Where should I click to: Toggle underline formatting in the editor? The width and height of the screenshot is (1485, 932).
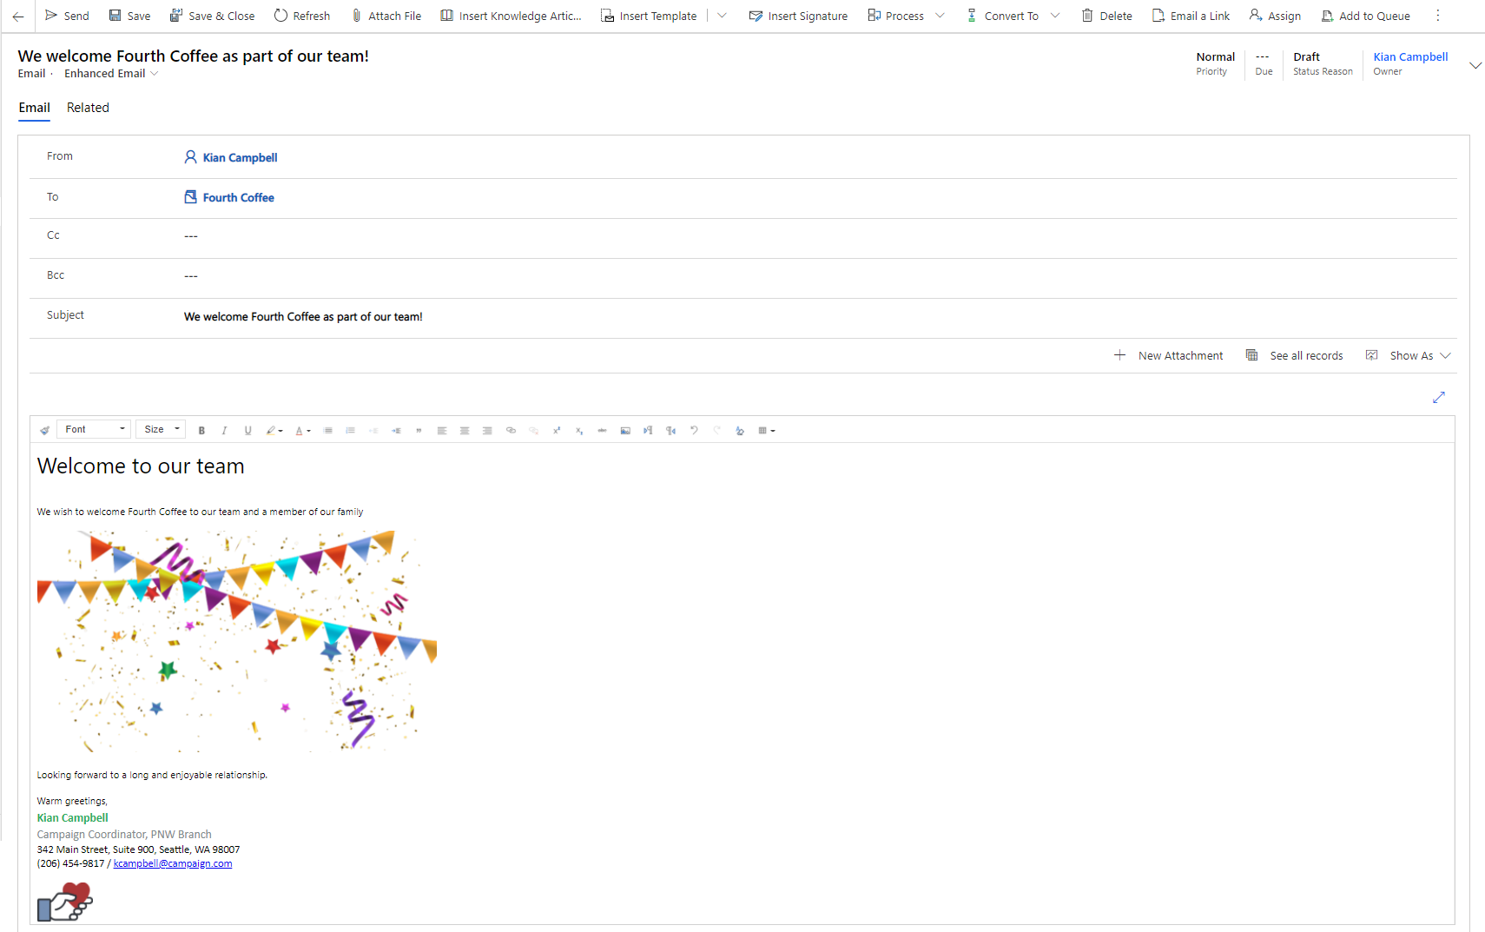click(247, 430)
